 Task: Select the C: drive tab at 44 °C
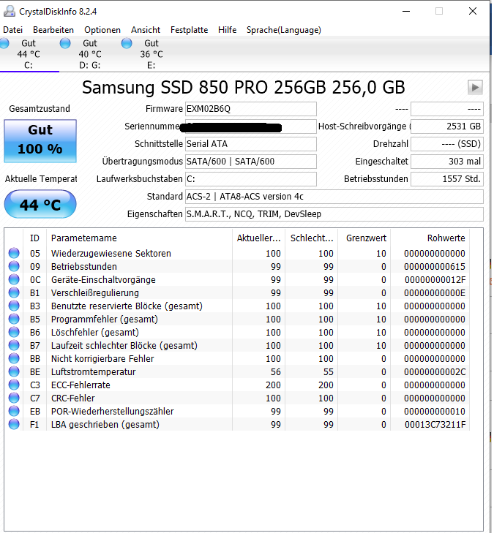[x=29, y=54]
